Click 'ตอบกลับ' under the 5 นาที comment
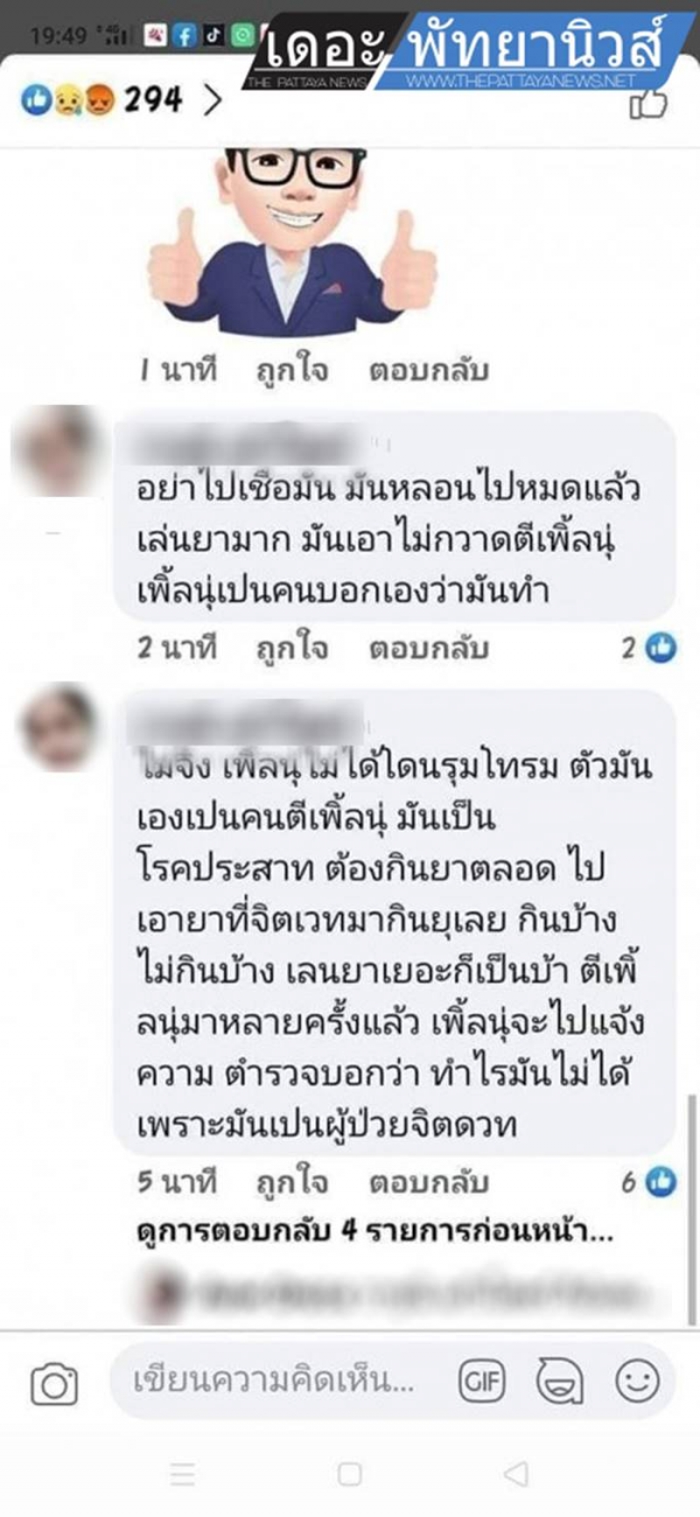 (429, 1184)
